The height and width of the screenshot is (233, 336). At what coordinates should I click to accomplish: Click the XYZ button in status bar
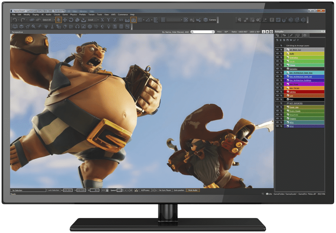pos(104,190)
